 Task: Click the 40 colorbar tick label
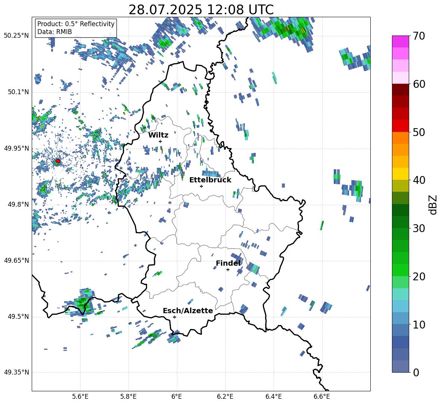point(418,180)
